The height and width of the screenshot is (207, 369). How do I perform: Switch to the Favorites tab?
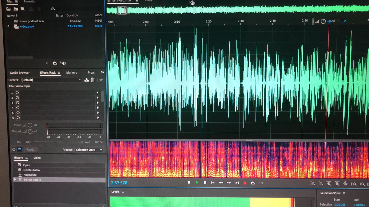point(30,2)
